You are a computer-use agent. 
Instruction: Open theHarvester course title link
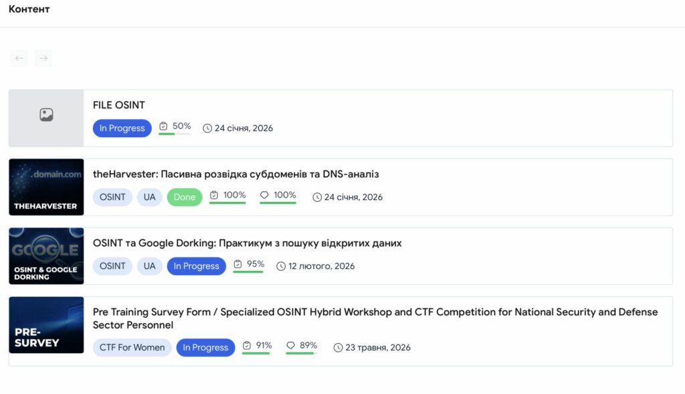click(236, 174)
